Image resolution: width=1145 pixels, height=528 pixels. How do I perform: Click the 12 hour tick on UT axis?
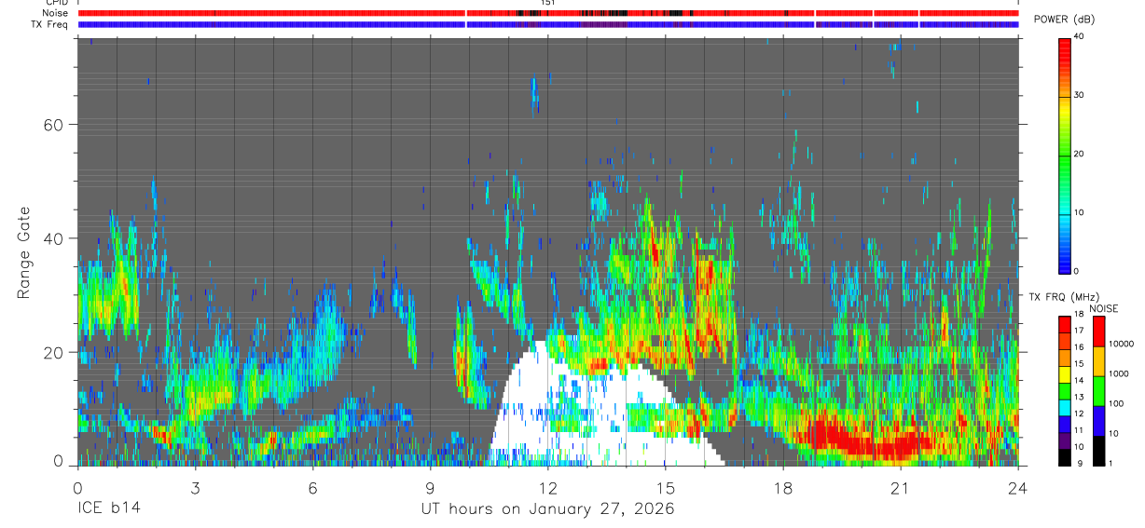(548, 487)
